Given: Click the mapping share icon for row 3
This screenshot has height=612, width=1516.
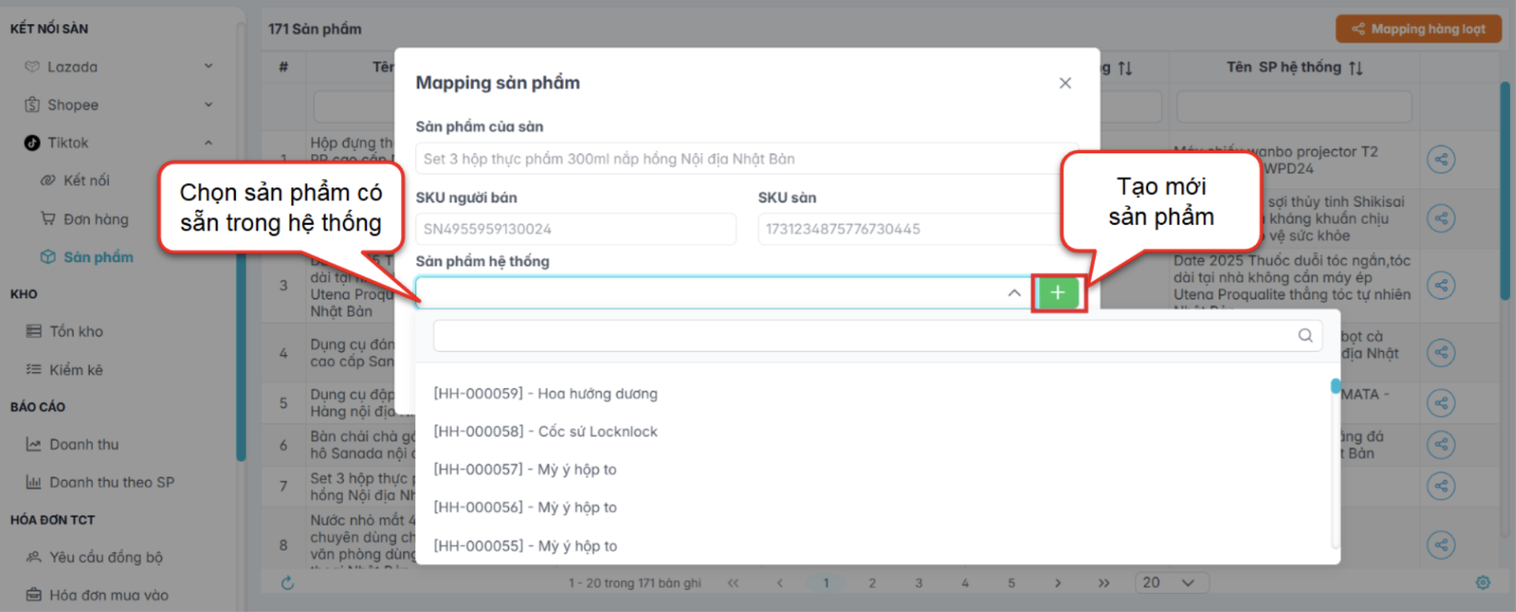Looking at the screenshot, I should click(x=1440, y=285).
